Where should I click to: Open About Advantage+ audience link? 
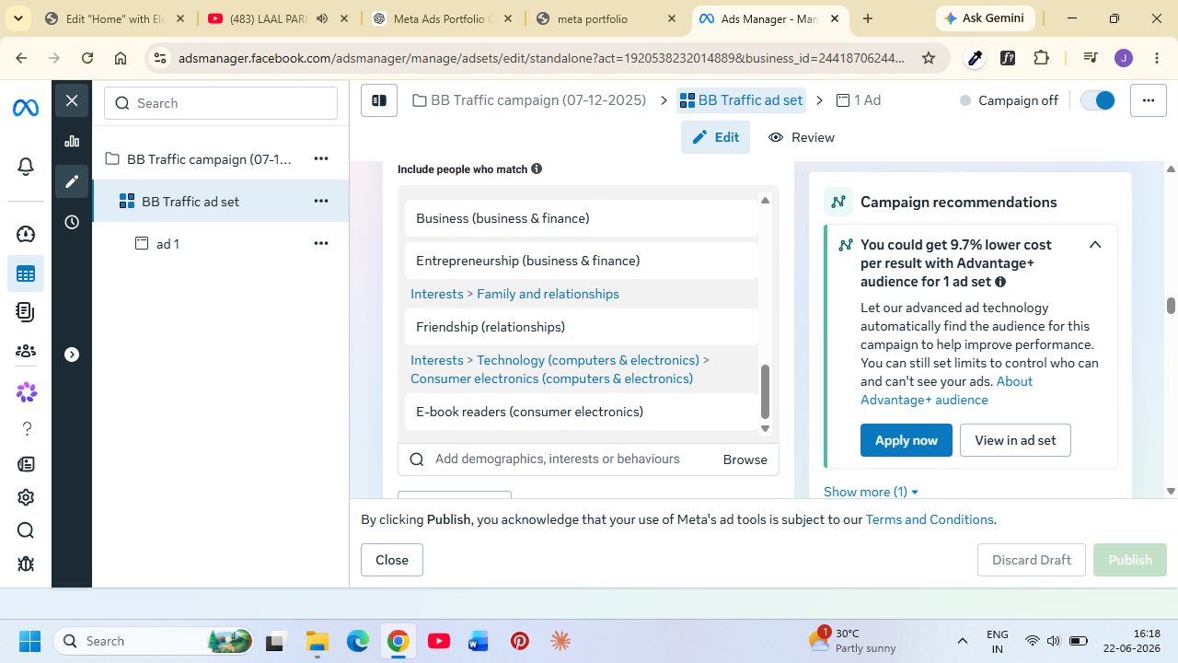click(x=947, y=390)
